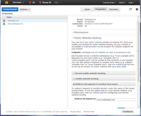The image size is (141, 116).
Task: Click the help question mark icon
Action: click(x=137, y=9)
